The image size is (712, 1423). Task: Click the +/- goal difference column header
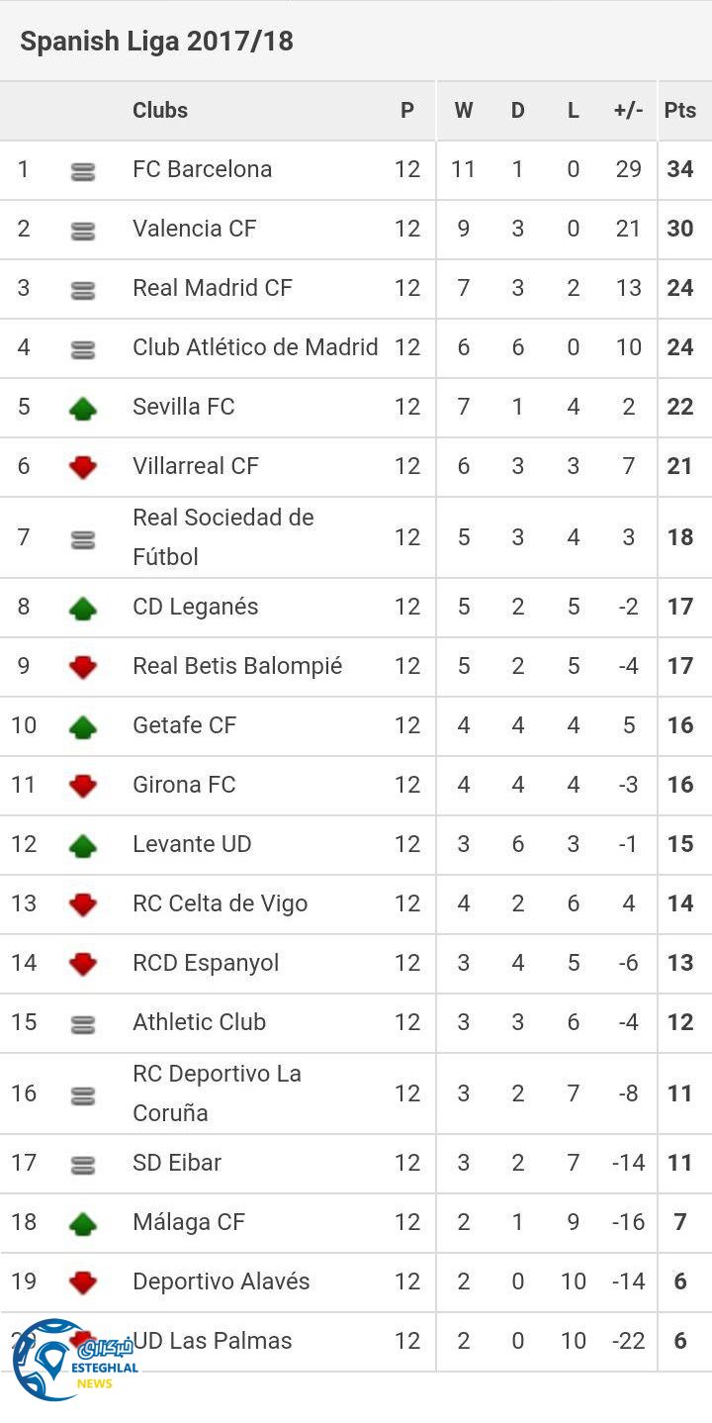(x=628, y=110)
